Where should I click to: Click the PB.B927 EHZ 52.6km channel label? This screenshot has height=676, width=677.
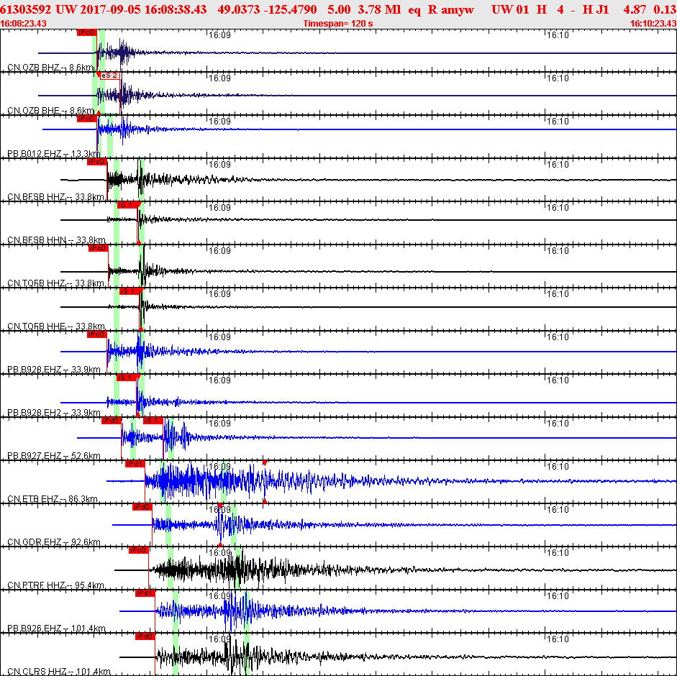[54, 456]
